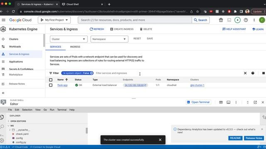
Task: Reload the browser page
Action: coord(13,12)
